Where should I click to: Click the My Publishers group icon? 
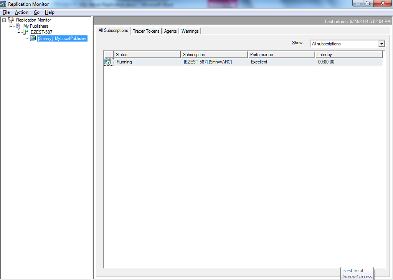point(18,26)
